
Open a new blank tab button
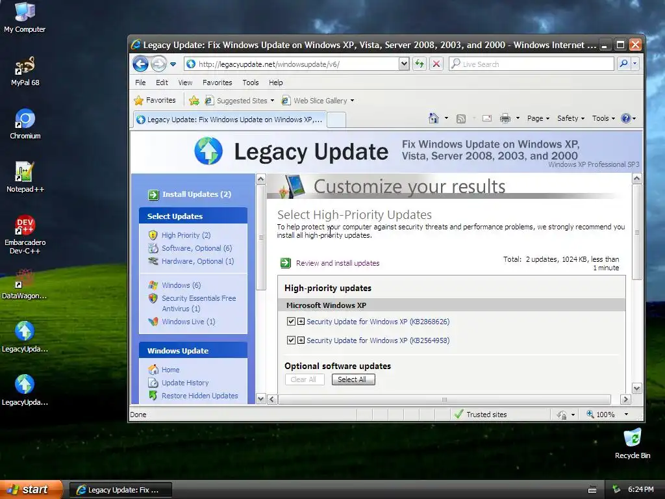point(337,120)
